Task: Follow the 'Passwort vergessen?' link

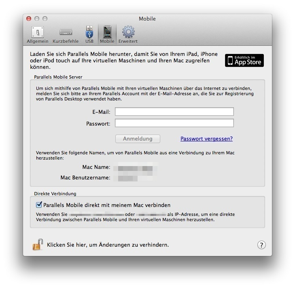Action: (x=206, y=139)
